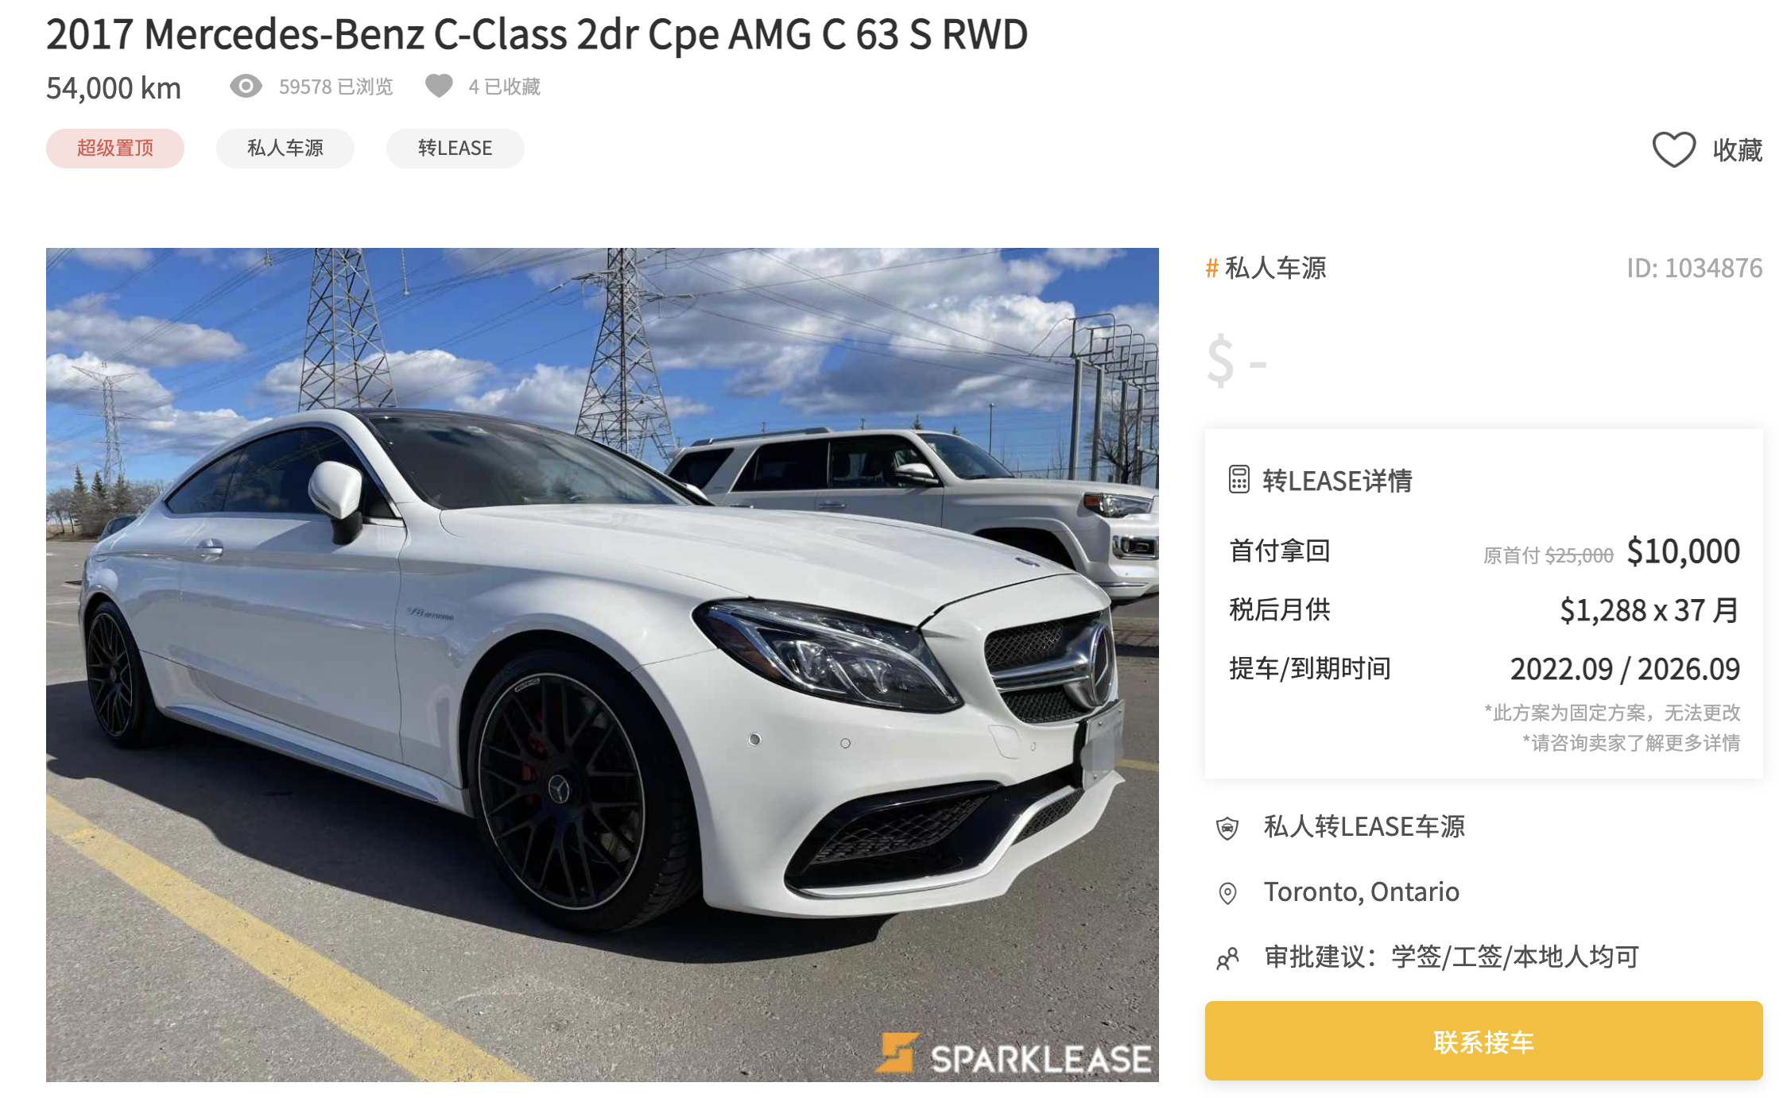
Task: Click the grey heart favorites-count icon
Action: [439, 86]
